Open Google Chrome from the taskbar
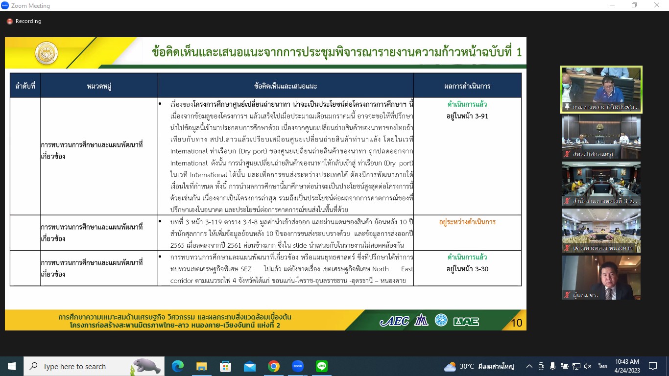Image resolution: width=669 pixels, height=376 pixels. pyautogui.click(x=273, y=366)
